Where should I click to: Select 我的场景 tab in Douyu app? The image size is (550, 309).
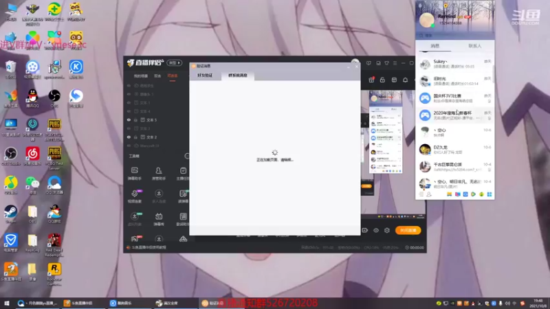[141, 76]
